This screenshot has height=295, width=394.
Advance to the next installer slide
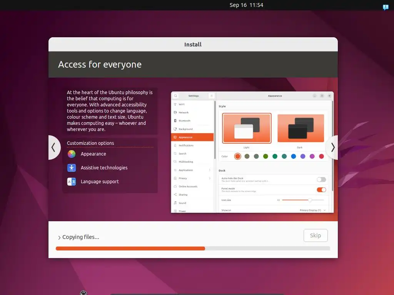[x=332, y=147]
